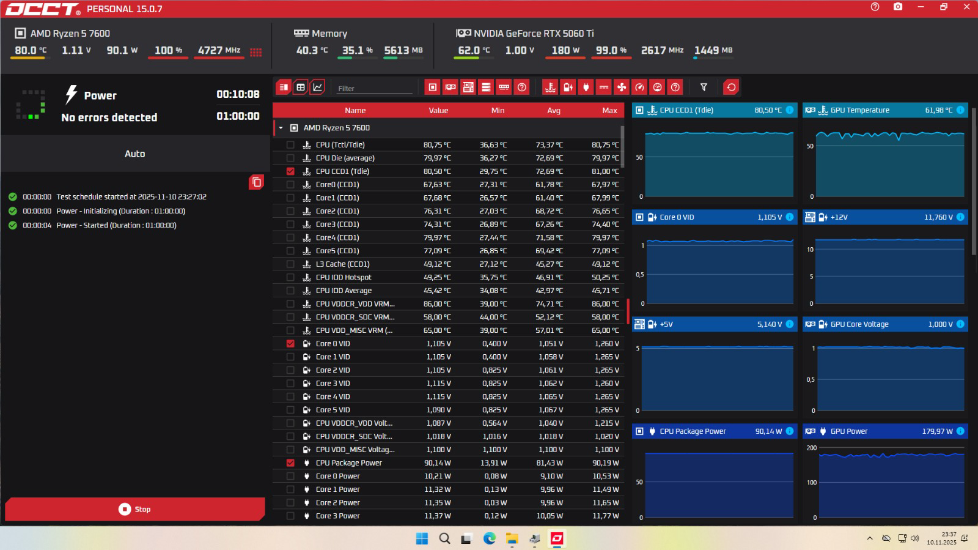Toggle the GPU sensors filter icon

pyautogui.click(x=450, y=87)
